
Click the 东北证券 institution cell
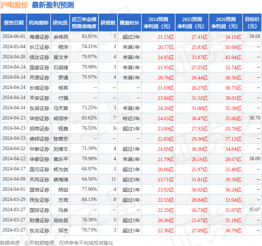39,231
